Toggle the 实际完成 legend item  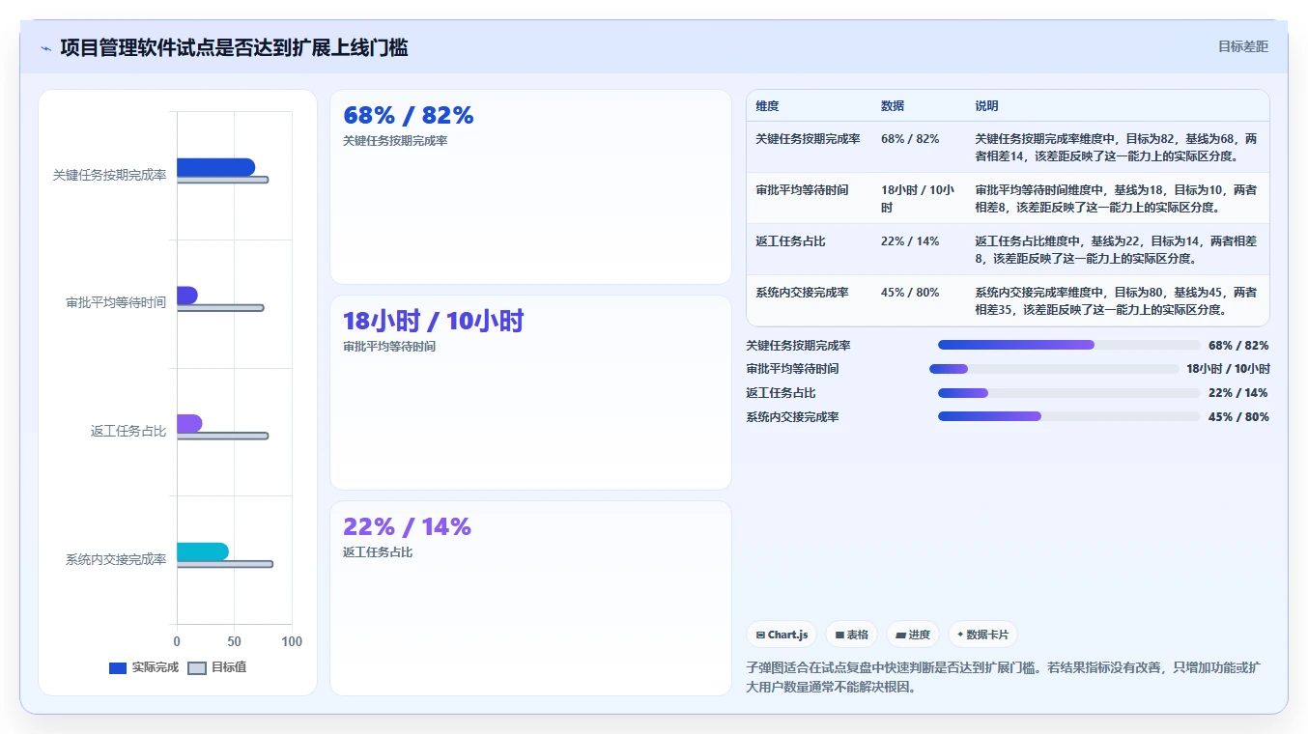tap(144, 667)
